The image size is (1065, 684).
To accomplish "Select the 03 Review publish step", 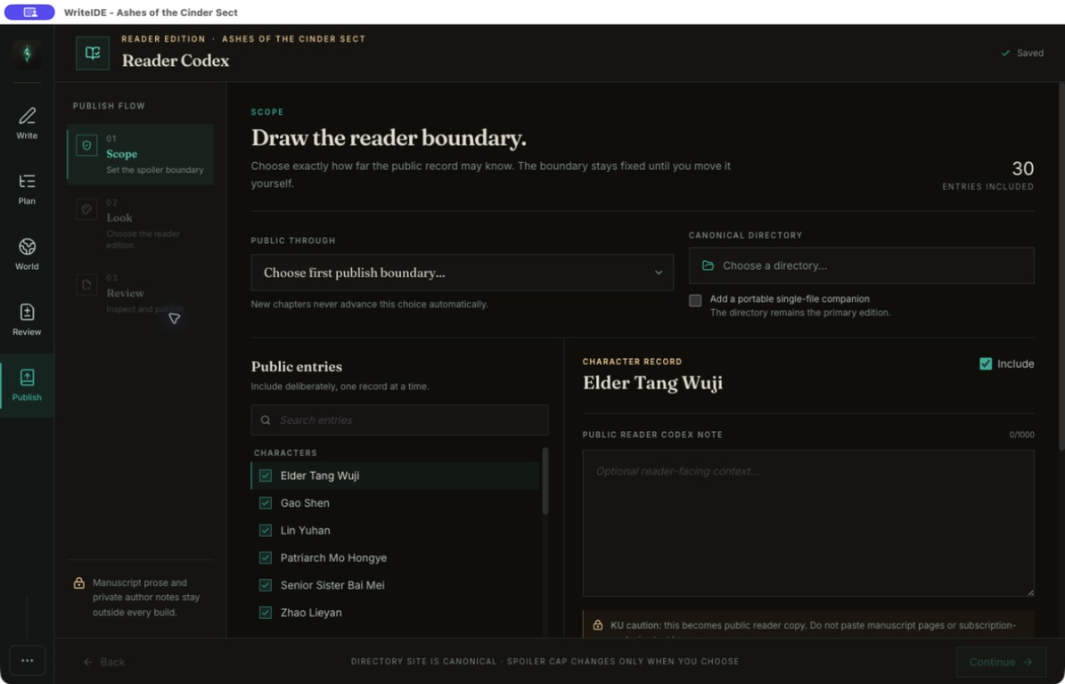I will pos(140,293).
